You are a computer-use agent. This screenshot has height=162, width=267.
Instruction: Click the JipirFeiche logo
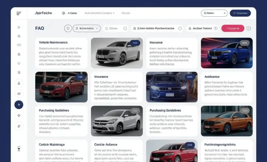coord(43,13)
